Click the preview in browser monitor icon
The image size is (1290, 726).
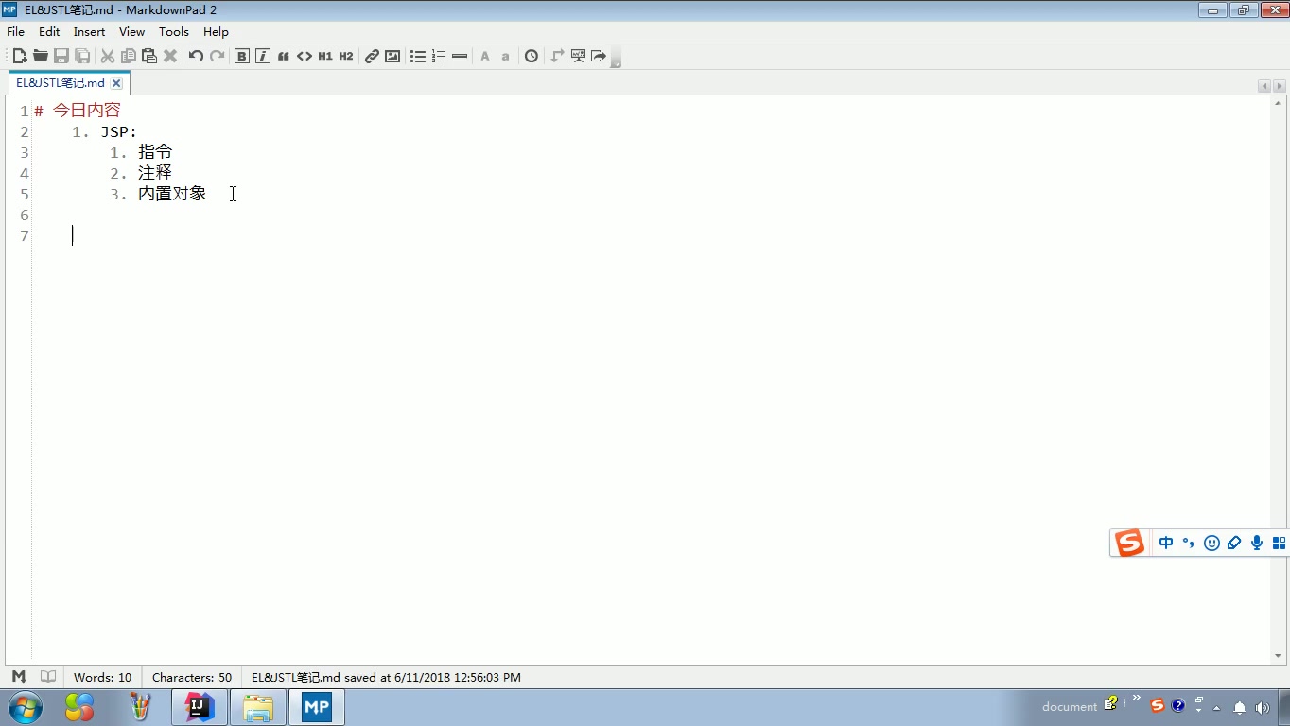[578, 57]
